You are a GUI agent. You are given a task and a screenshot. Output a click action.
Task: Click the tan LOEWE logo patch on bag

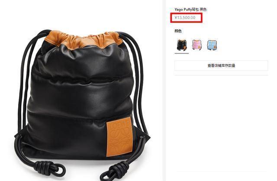[x=119, y=137]
